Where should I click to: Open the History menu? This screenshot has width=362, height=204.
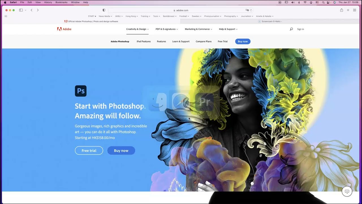point(48,2)
